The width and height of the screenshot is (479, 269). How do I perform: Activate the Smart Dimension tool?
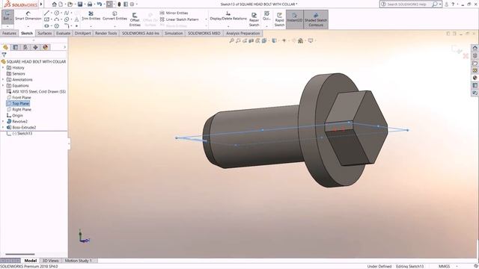coord(28,16)
